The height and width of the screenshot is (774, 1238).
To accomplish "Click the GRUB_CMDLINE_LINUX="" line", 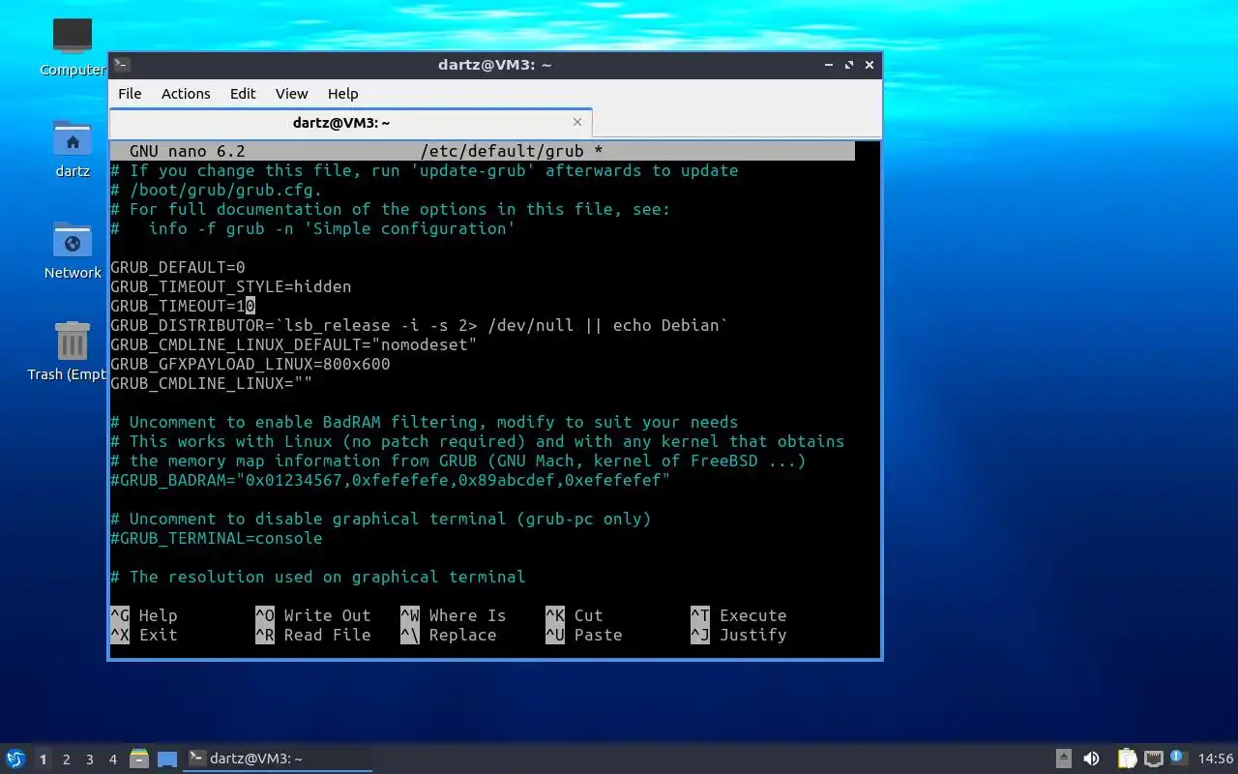I will pos(212,383).
